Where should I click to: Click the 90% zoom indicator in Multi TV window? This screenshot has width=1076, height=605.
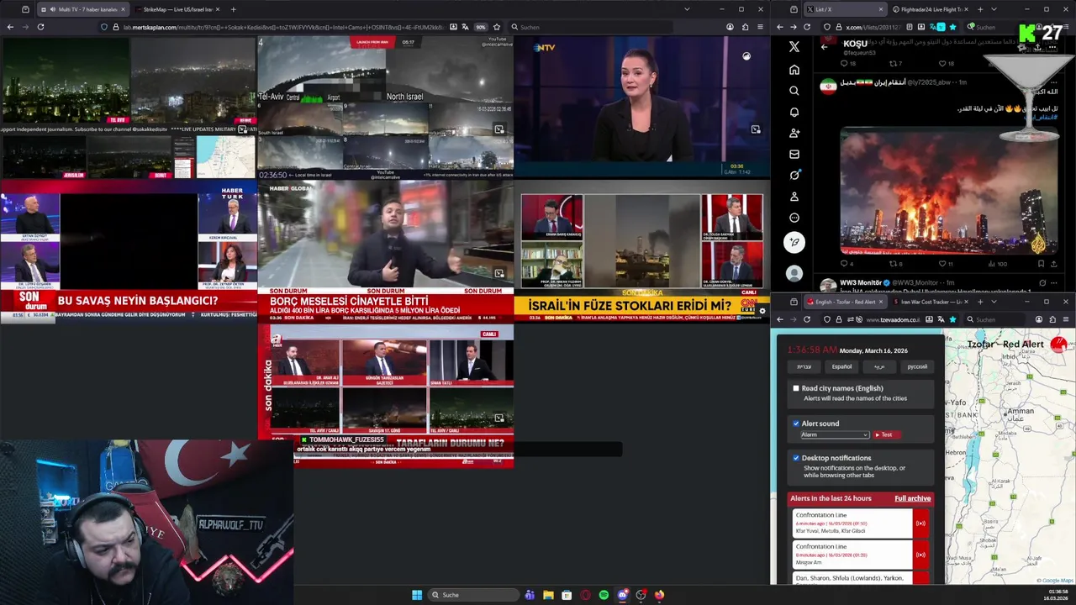tap(481, 27)
